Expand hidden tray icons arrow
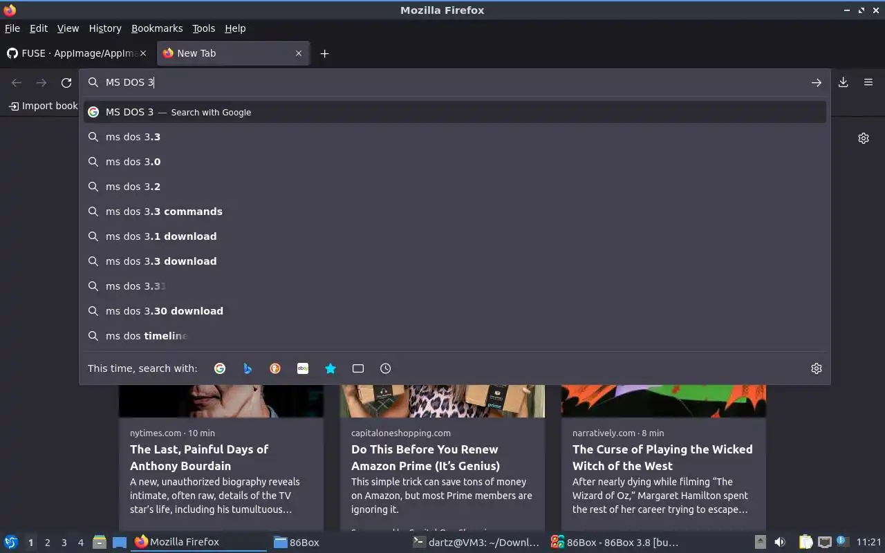 tap(760, 542)
